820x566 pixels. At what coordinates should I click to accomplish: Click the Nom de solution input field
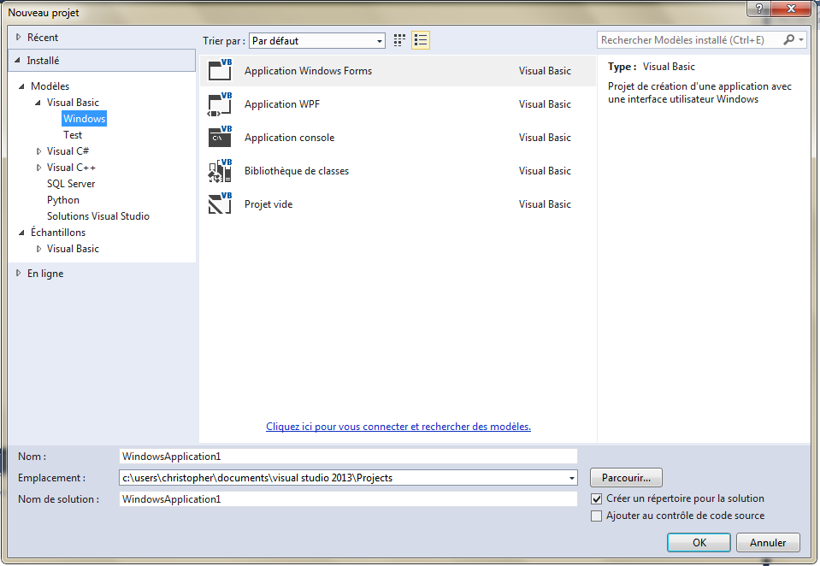[x=348, y=499]
